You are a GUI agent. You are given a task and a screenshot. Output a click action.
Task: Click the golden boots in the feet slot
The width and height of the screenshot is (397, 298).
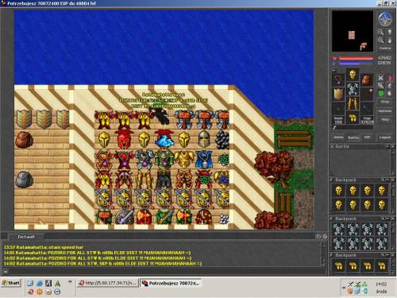click(353, 118)
